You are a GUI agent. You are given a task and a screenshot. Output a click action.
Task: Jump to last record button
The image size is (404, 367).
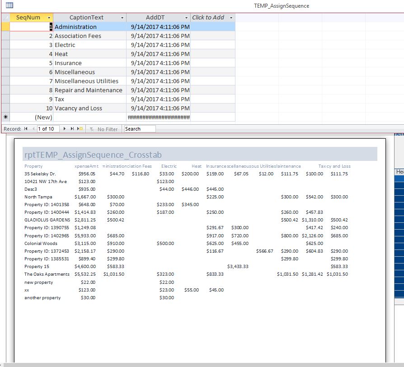coord(72,129)
